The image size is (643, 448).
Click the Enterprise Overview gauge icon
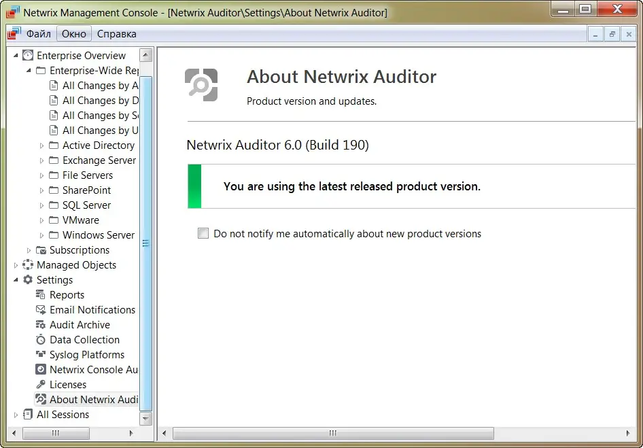pos(28,55)
